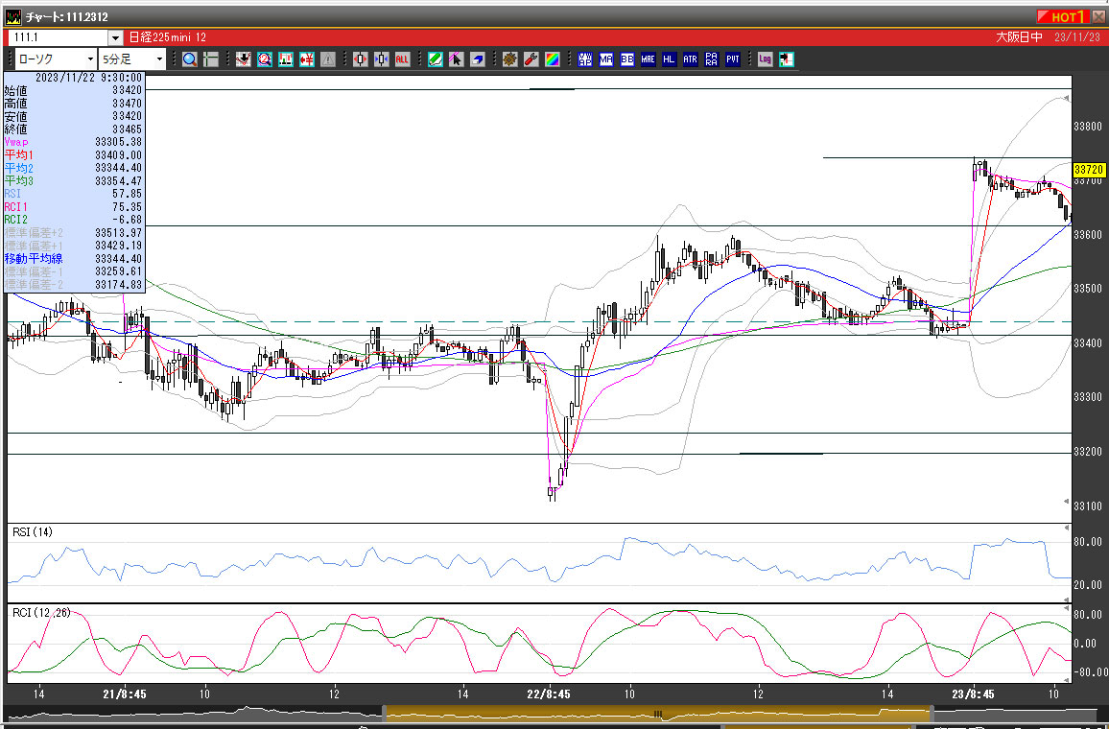Viewport: 1109px width, 729px height.
Task: Click the RSI 57.85 row
Action: click(74, 194)
